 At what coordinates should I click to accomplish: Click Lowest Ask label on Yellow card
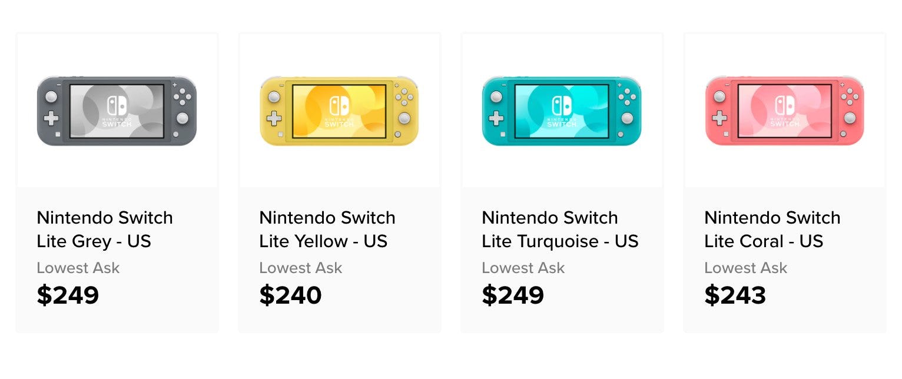[300, 268]
